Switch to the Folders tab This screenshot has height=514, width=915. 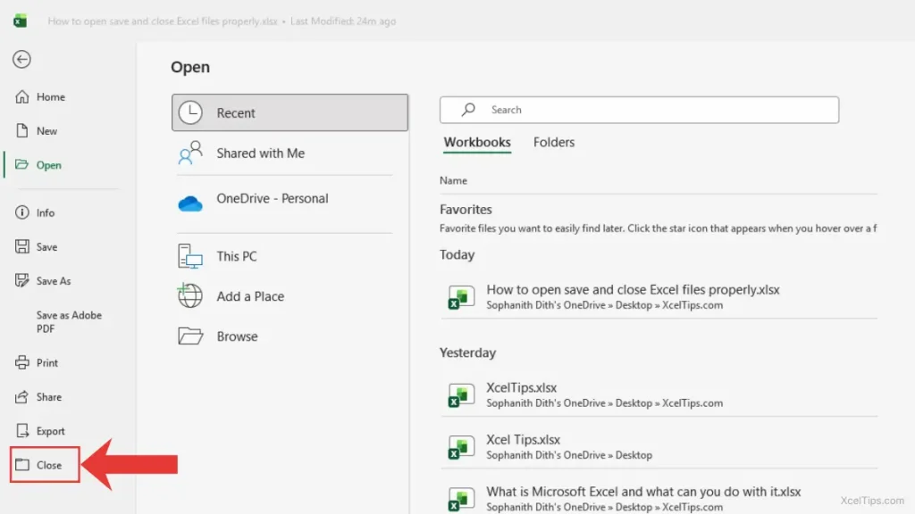(x=553, y=142)
